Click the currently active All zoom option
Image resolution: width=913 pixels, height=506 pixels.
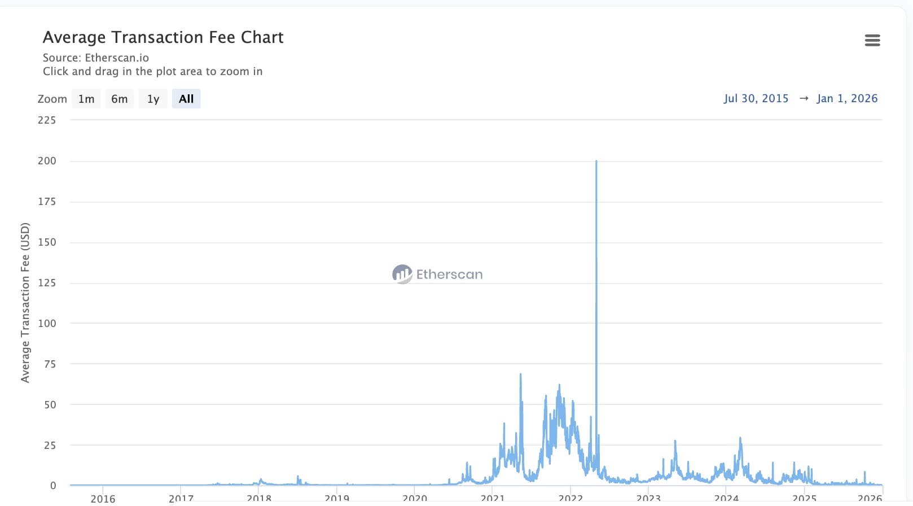(x=186, y=98)
